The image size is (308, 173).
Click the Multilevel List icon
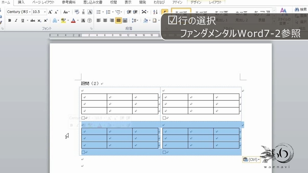pos(118,12)
